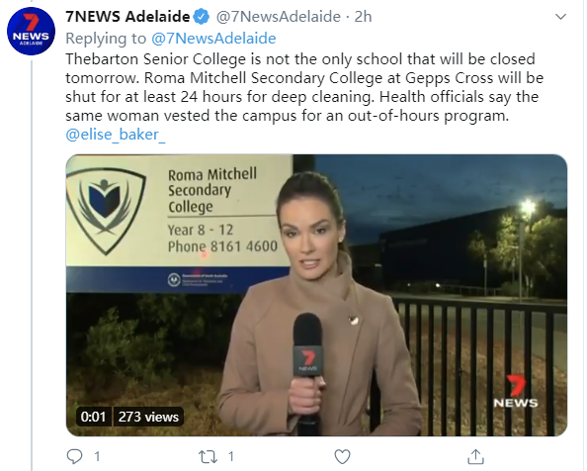Click the @7NewsAdelaide link after Replying to
587x471 pixels.
[x=213, y=39]
